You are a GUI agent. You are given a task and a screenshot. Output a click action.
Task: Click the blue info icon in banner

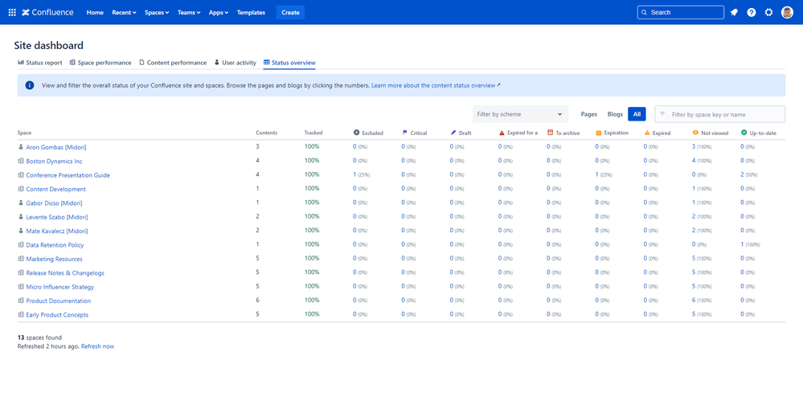tap(30, 85)
